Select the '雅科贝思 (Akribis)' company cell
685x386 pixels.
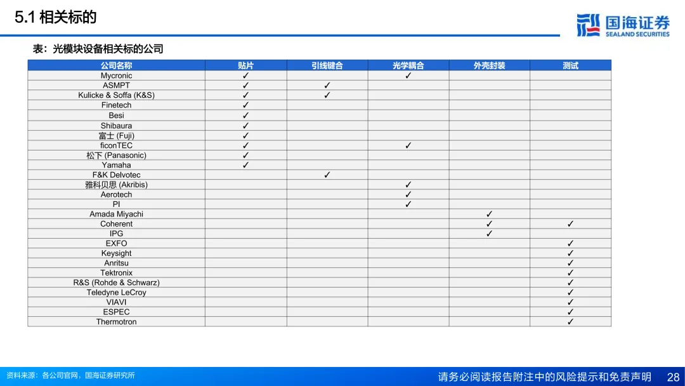pos(116,185)
